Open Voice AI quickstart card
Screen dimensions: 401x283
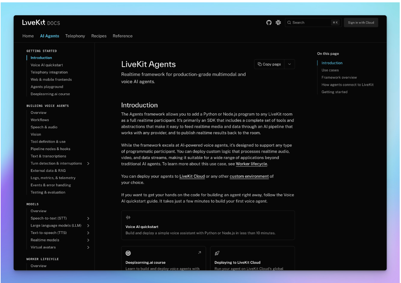(x=208, y=225)
